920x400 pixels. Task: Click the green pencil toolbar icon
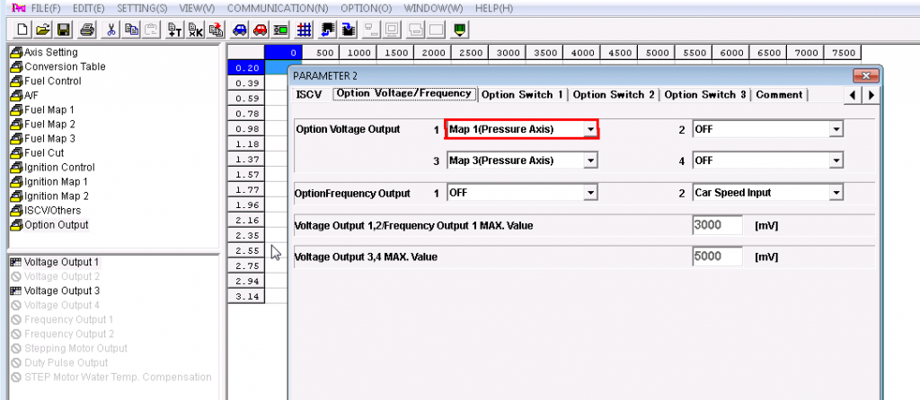click(460, 29)
